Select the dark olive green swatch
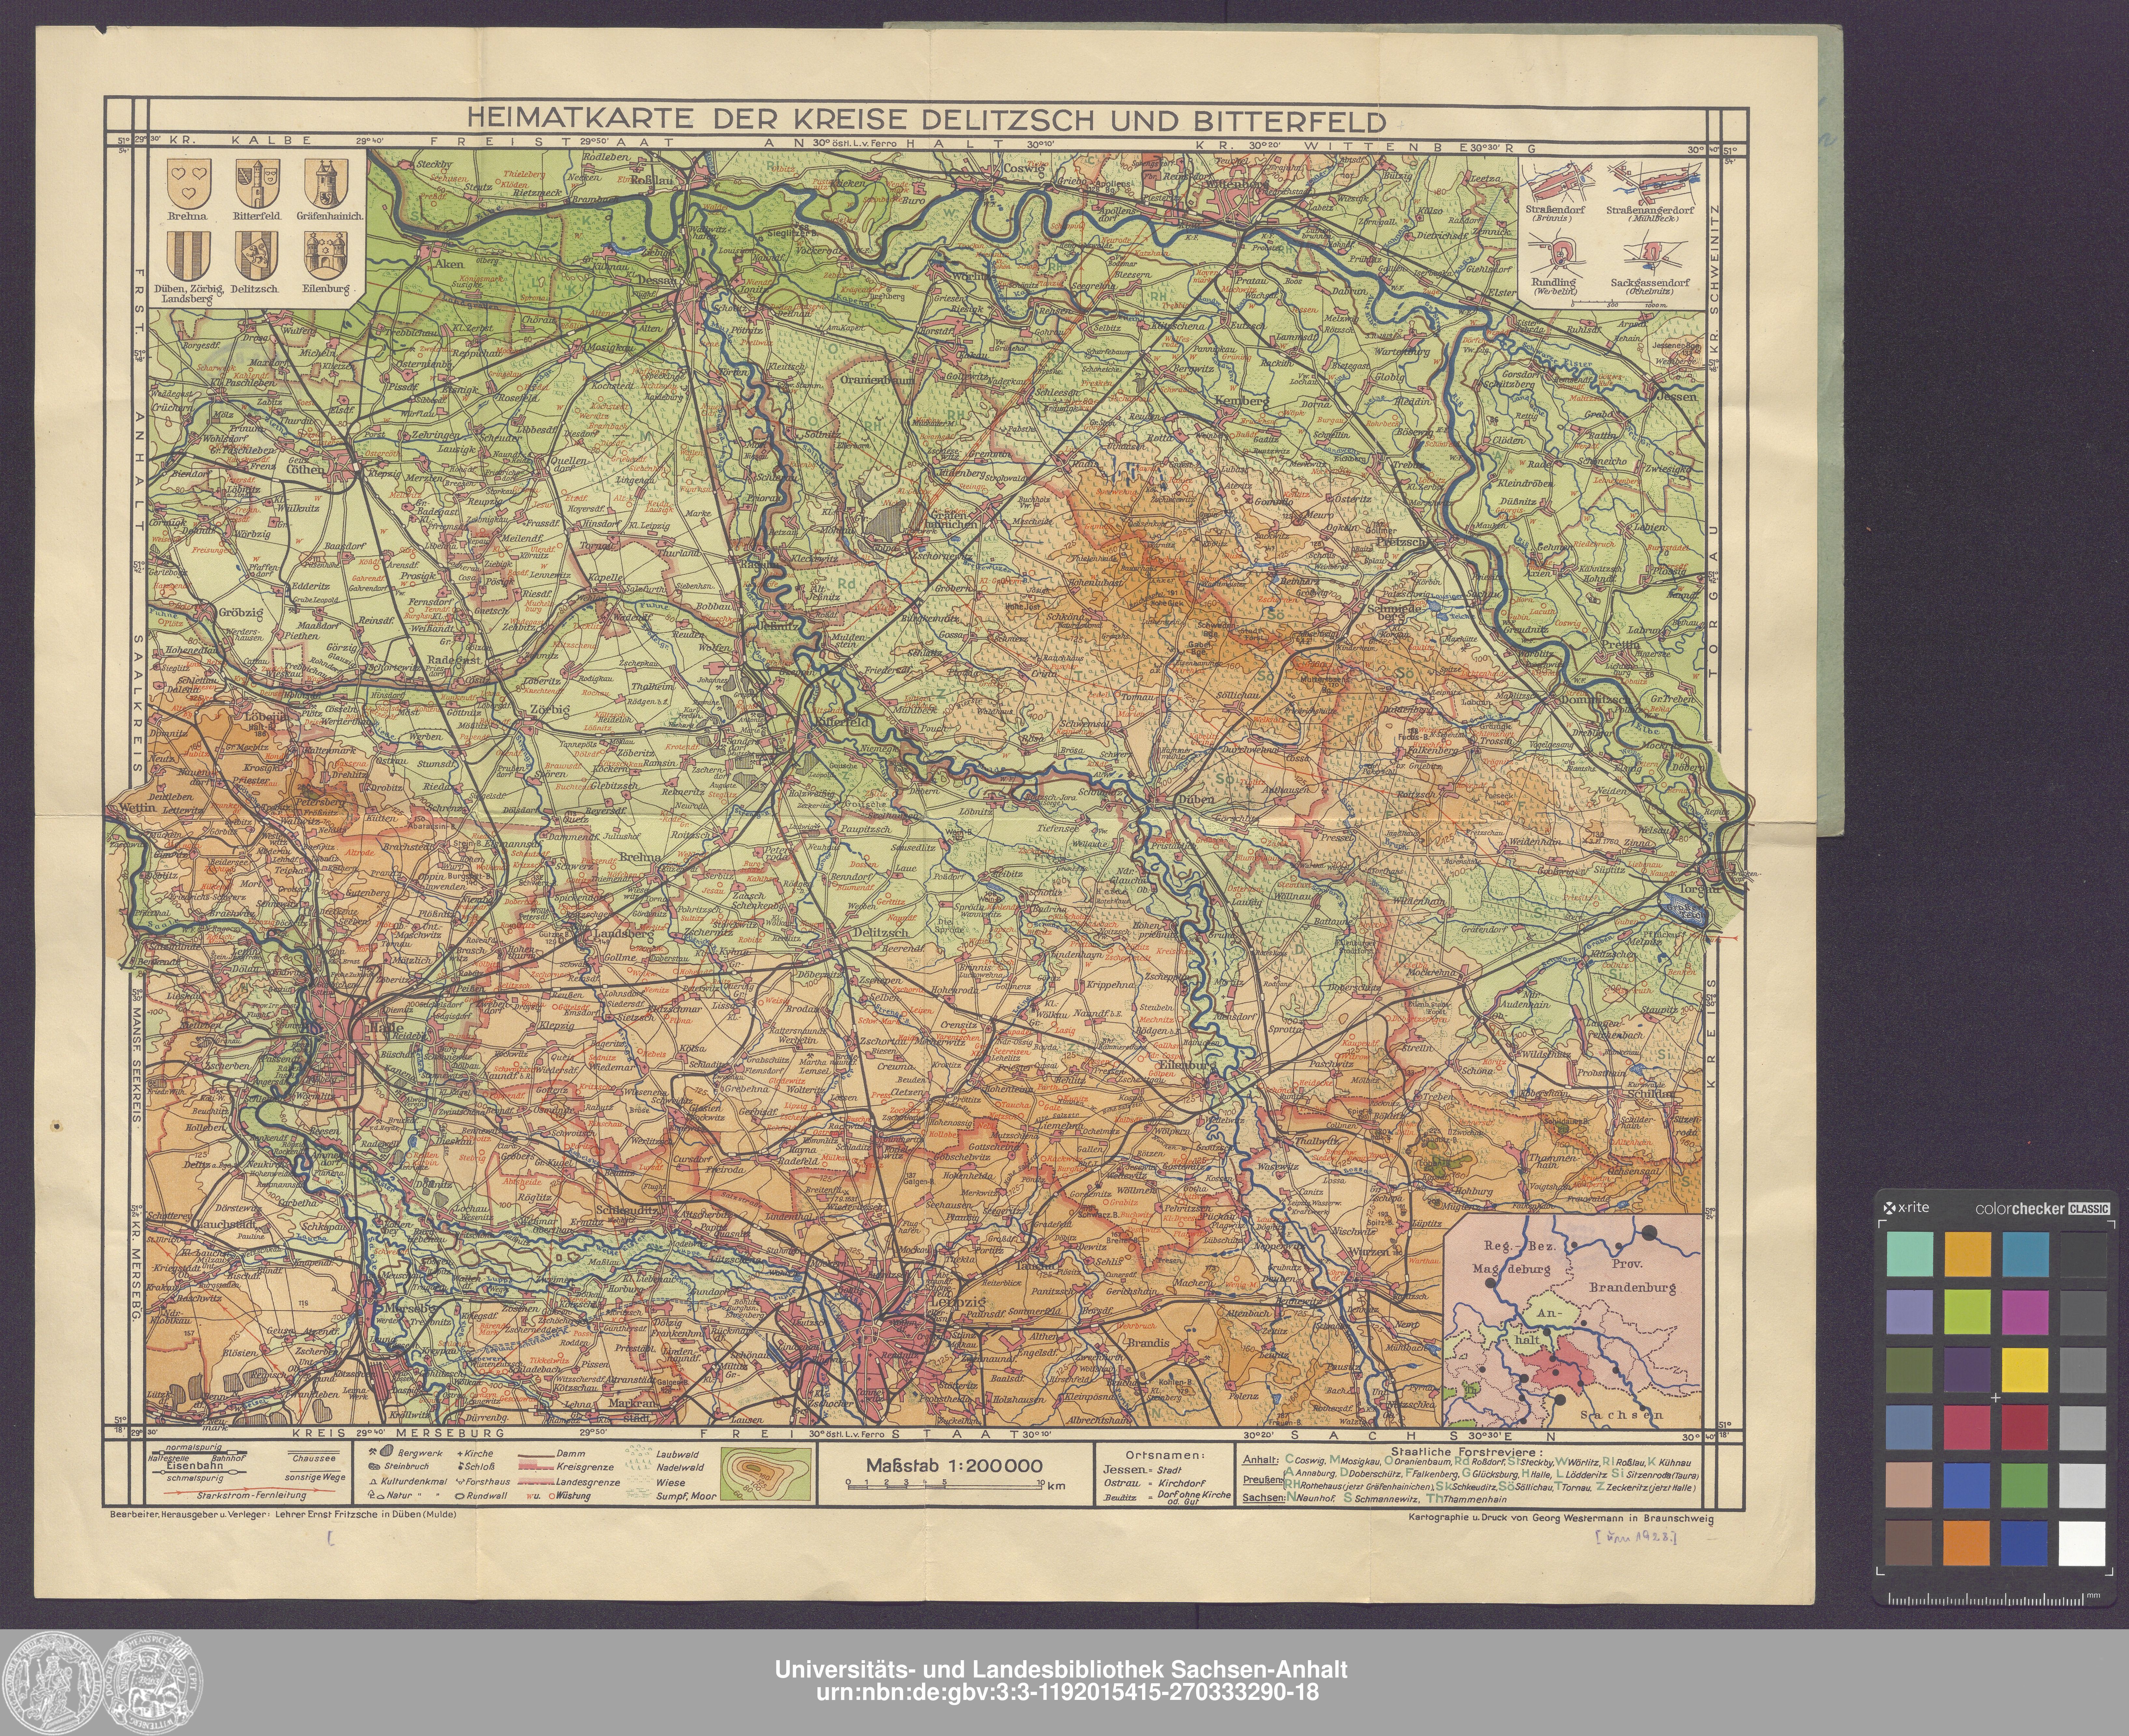Screen dimensions: 2129x1736 tap(1909, 1370)
